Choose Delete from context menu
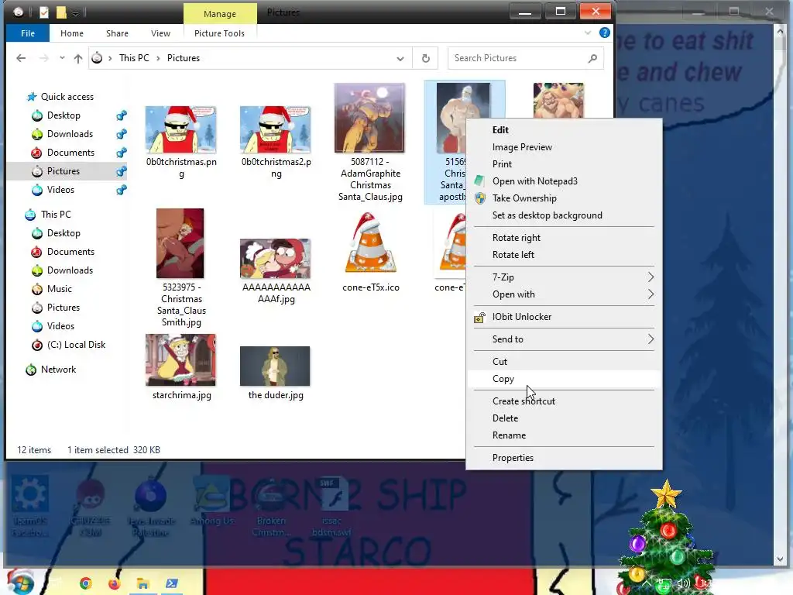Image resolution: width=793 pixels, height=595 pixels. tap(564, 418)
